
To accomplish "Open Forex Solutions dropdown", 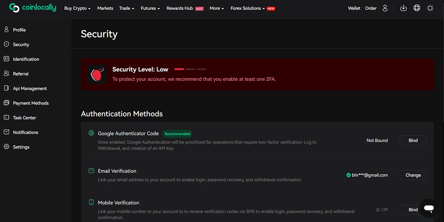I will pyautogui.click(x=248, y=8).
